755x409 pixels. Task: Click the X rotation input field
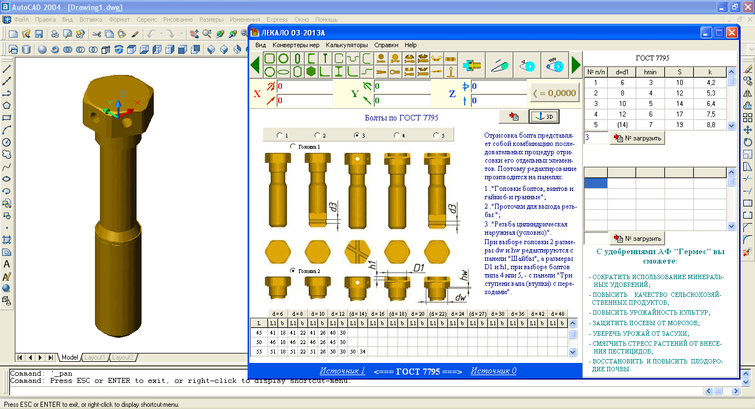pyautogui.click(x=304, y=87)
